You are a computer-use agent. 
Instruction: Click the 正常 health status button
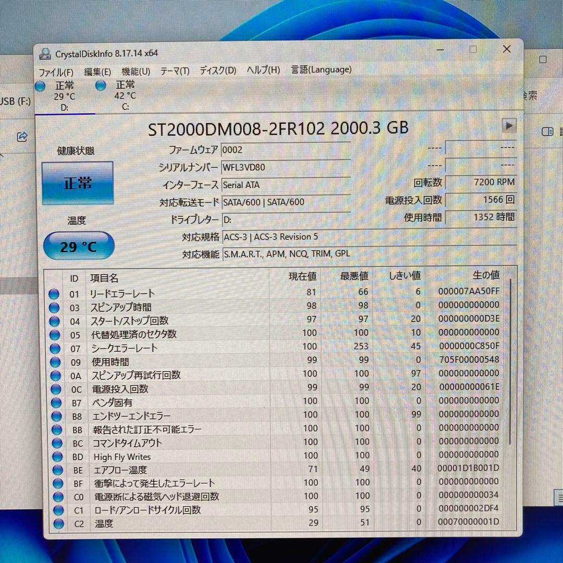pyautogui.click(x=78, y=182)
